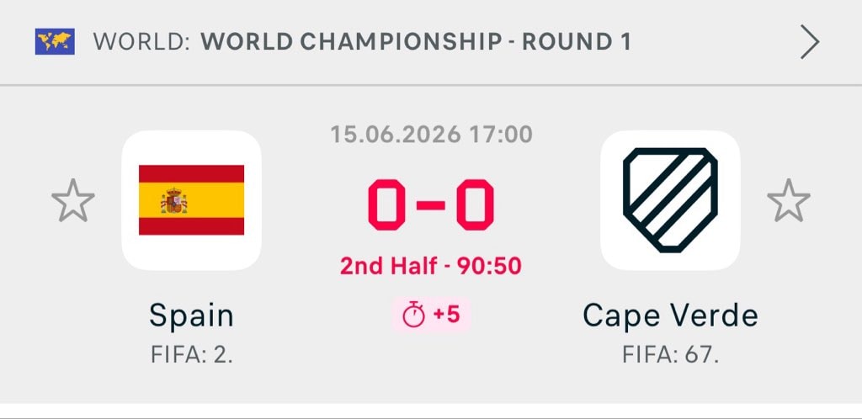Click the 2nd Half - 90:50 status
The image size is (862, 419).
431,267
